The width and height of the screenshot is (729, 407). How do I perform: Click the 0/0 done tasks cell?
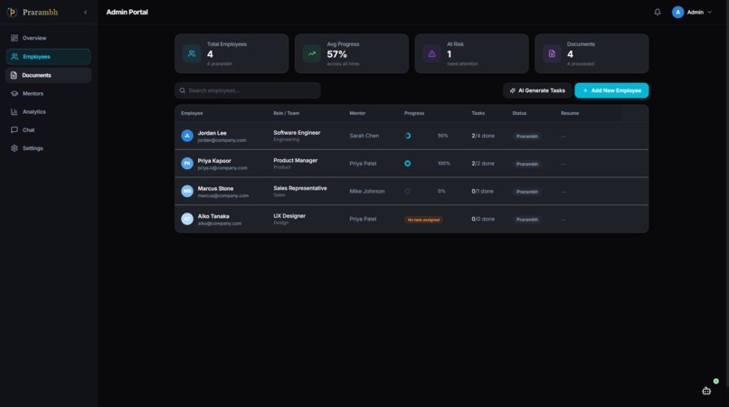click(483, 219)
